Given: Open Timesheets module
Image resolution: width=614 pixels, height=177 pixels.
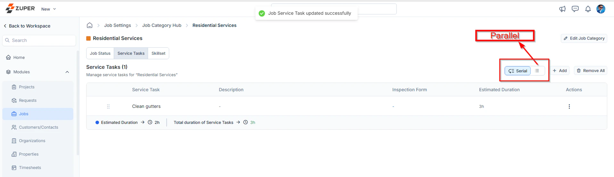Looking at the screenshot, I should click(38, 168).
